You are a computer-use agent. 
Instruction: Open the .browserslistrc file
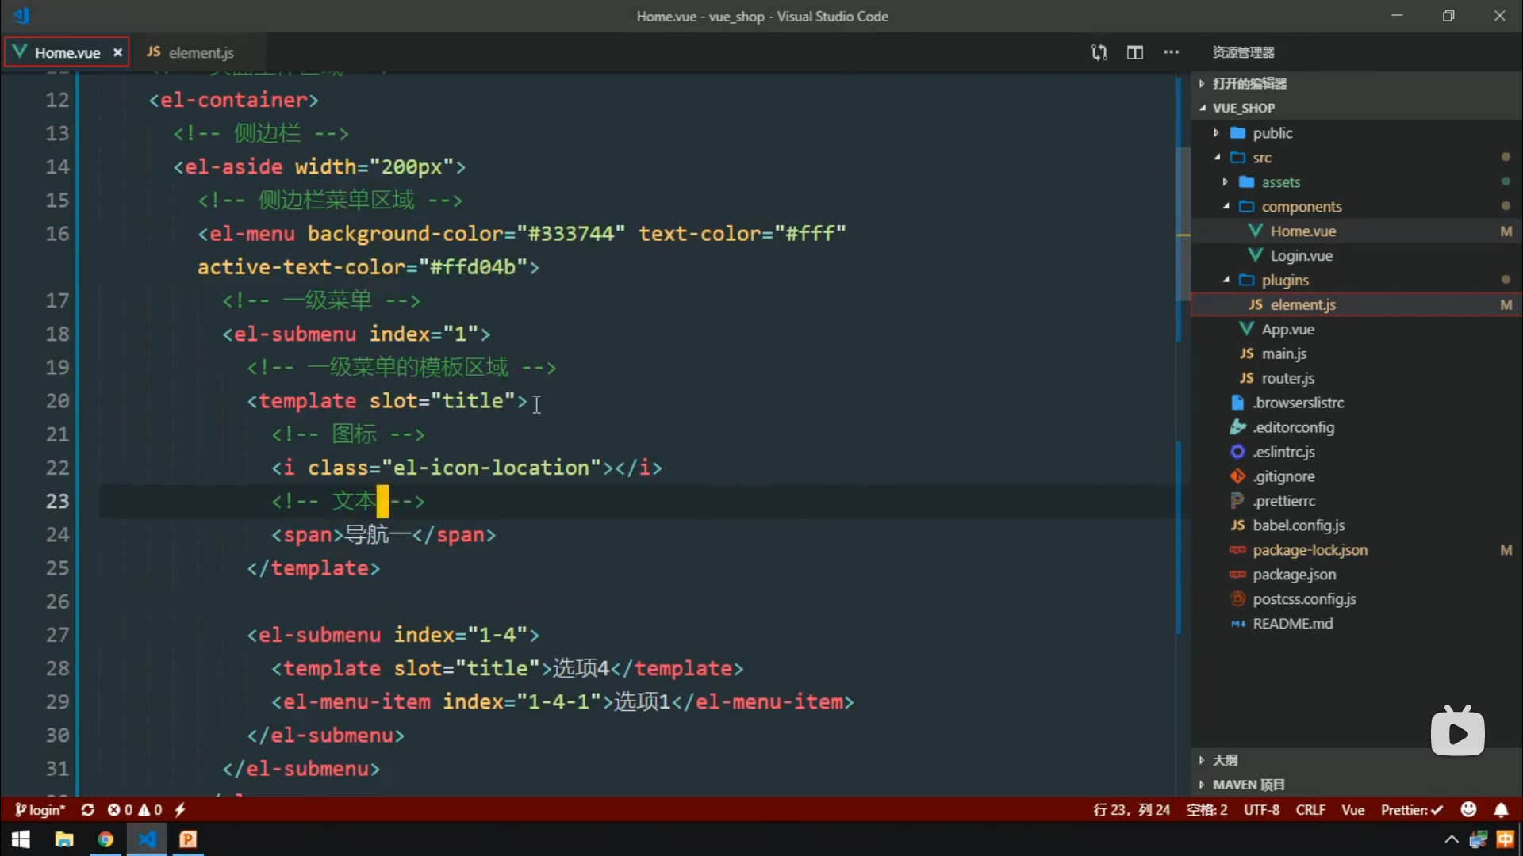[1356, 403]
